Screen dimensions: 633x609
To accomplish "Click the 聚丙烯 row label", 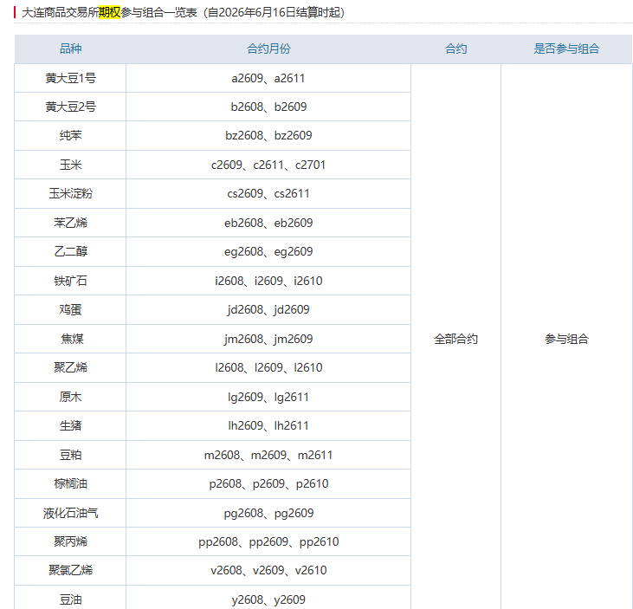I will point(71,541).
